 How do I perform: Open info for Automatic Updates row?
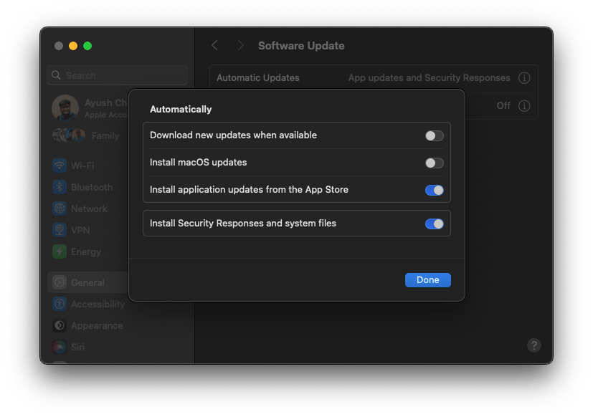(x=523, y=78)
